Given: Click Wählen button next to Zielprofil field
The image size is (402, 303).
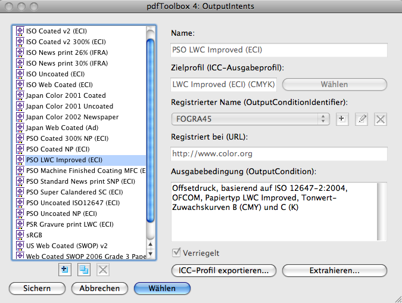Looking at the screenshot, I should point(335,85).
